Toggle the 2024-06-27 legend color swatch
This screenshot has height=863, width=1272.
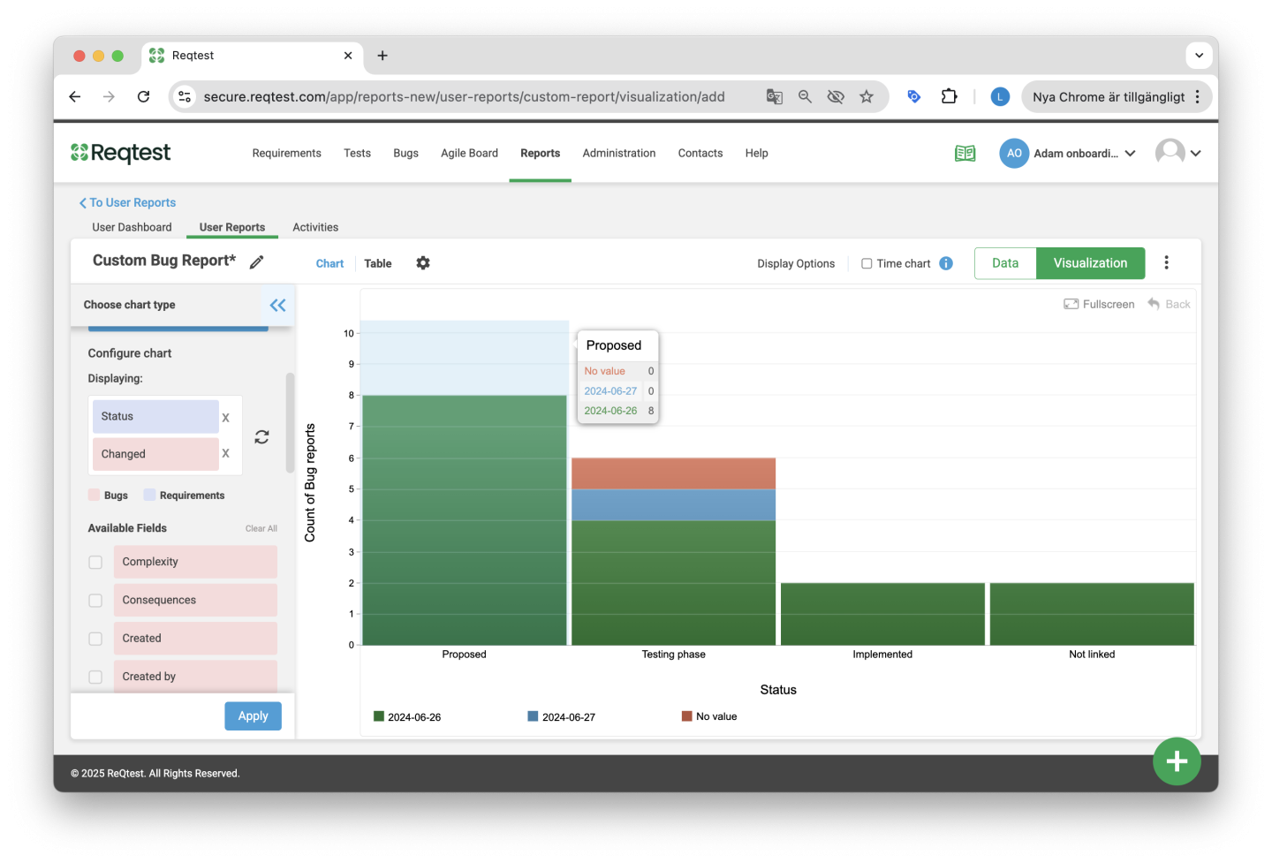[x=533, y=716]
